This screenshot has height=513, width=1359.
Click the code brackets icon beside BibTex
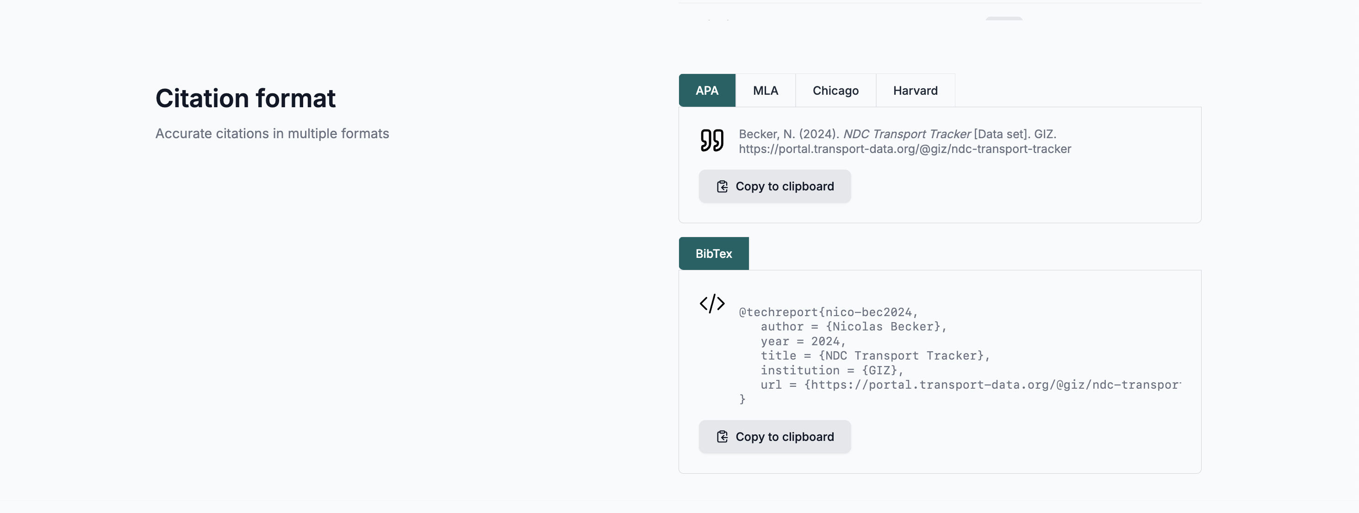point(712,304)
